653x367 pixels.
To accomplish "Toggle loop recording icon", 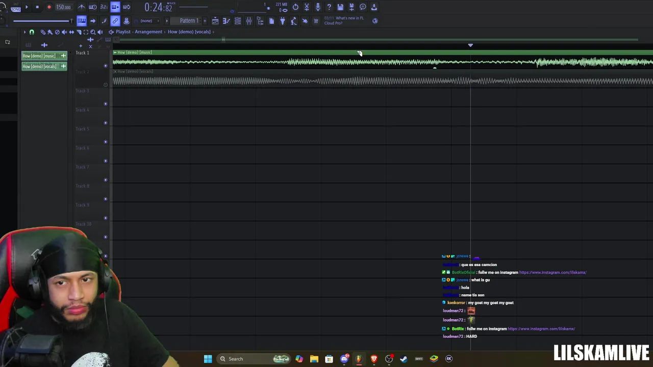I will 127,7.
